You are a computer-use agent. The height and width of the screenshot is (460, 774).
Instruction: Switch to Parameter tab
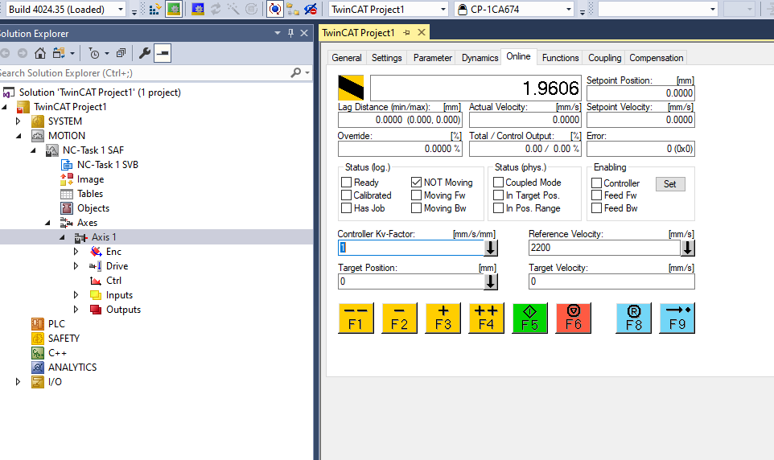pos(432,58)
